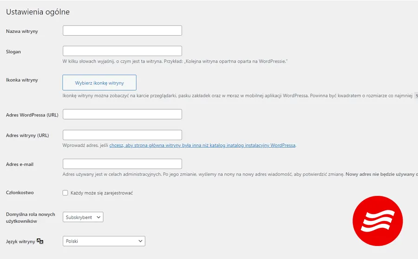Click the Domyślna rola nowych użytkowników label

pos(30,218)
